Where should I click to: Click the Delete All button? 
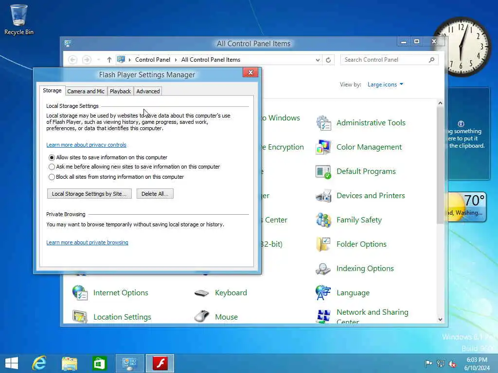155,194
